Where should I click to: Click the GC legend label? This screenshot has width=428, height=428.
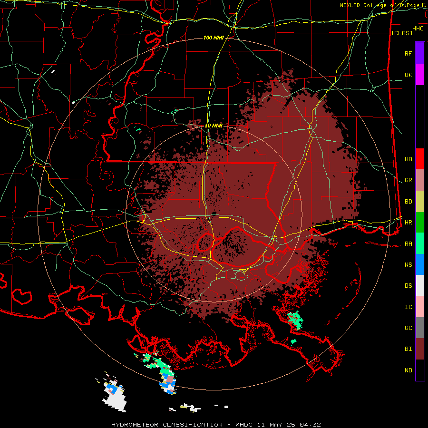[408, 328]
